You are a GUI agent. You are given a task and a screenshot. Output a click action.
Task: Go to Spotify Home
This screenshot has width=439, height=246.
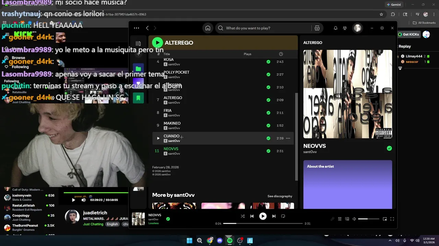[208, 28]
